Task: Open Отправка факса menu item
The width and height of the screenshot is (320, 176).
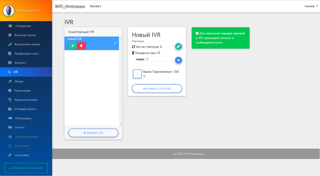Action: point(26,109)
